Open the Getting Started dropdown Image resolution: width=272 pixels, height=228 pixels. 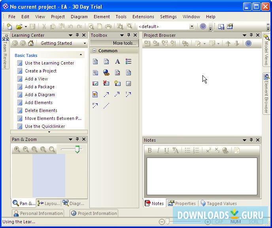[x=85, y=43]
